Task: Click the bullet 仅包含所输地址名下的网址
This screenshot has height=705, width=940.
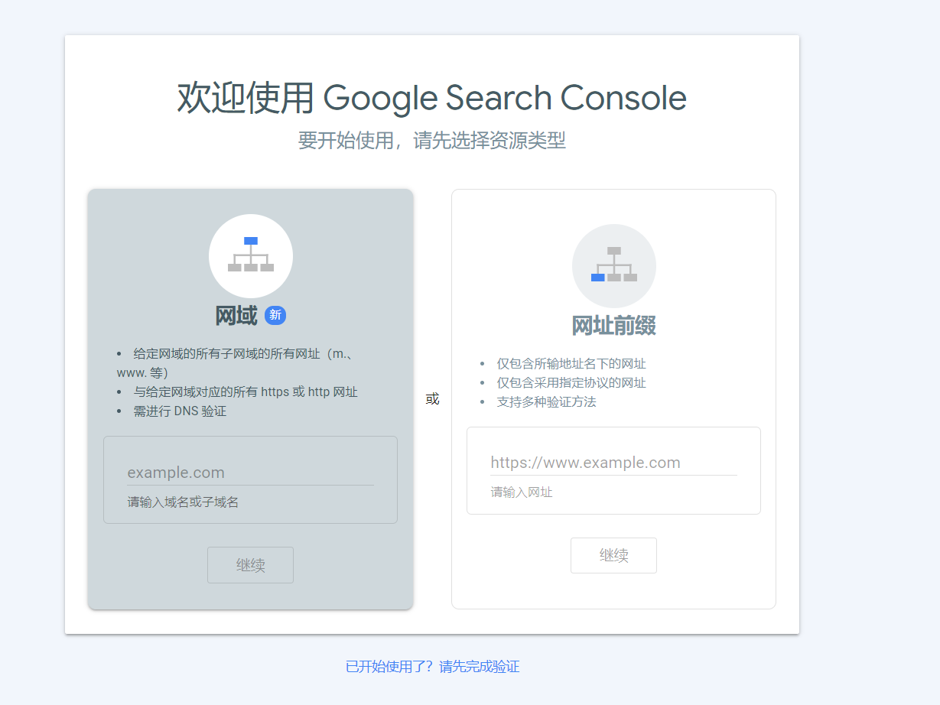Action: point(571,364)
